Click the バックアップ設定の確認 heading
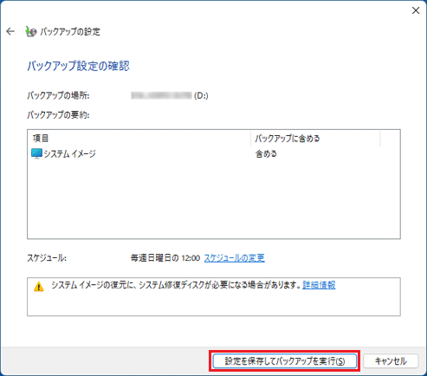The image size is (427, 376). [x=79, y=66]
